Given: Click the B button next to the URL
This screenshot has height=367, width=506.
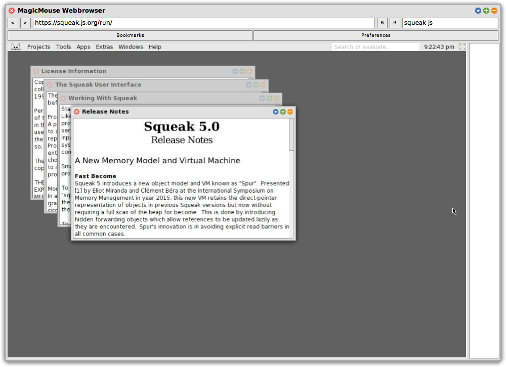Looking at the screenshot, I should click(x=382, y=23).
